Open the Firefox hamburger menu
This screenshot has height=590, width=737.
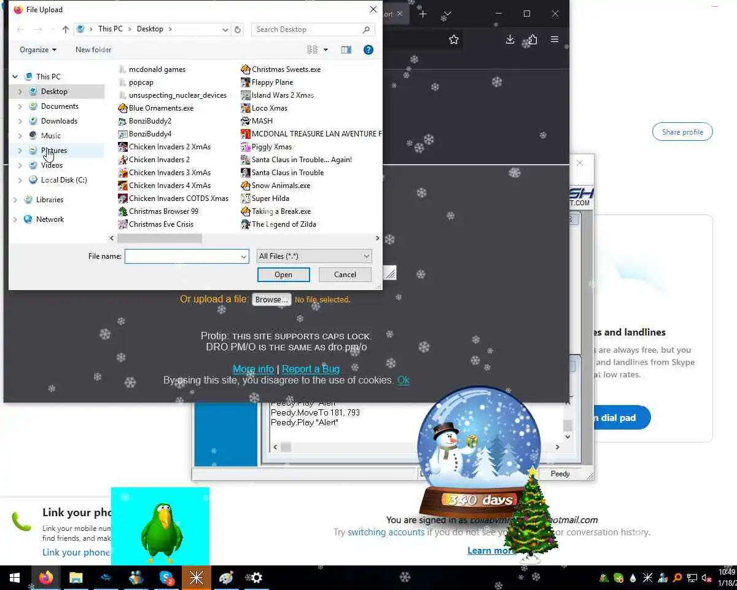click(x=555, y=39)
